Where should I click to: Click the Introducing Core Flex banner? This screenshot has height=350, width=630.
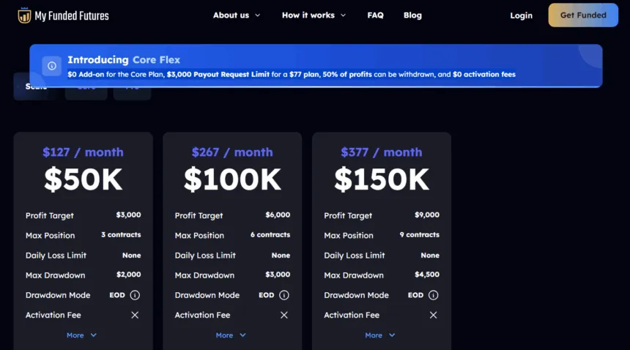tap(315, 66)
